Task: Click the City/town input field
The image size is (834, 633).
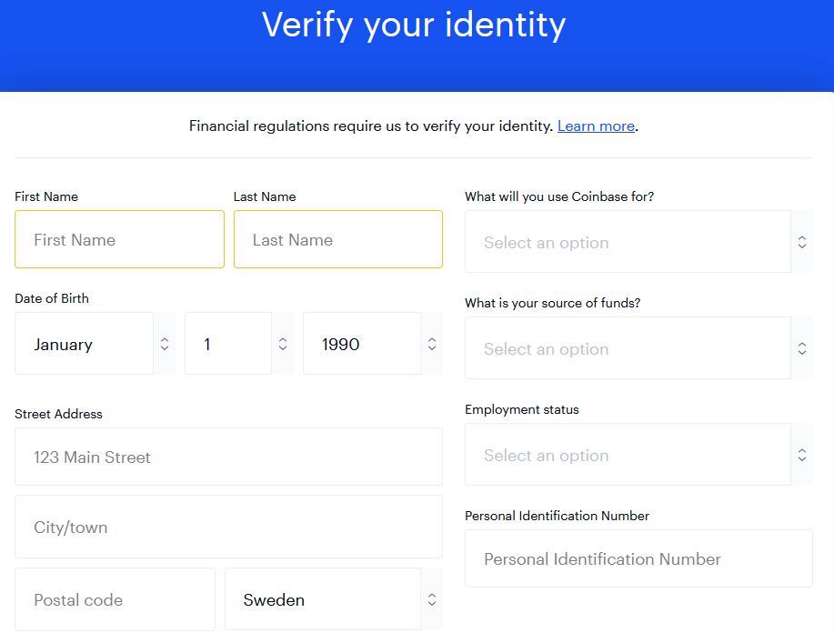Action: click(x=228, y=527)
